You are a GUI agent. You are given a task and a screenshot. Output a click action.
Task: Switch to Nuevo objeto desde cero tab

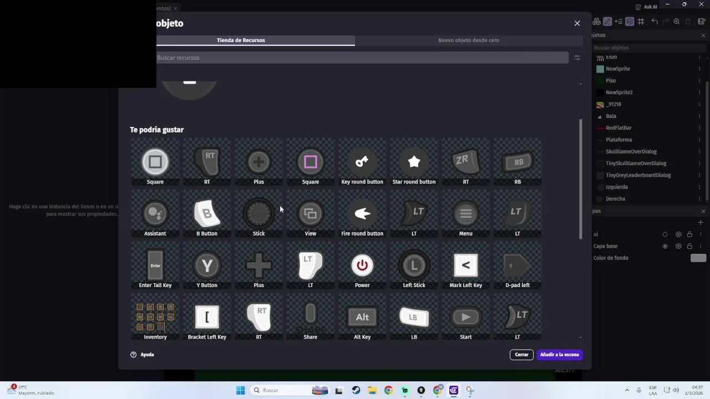click(x=469, y=40)
